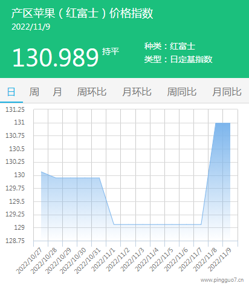Show the 月同比 tab
Image resolution: width=249 pixels, height=286 pixels.
coord(227,92)
